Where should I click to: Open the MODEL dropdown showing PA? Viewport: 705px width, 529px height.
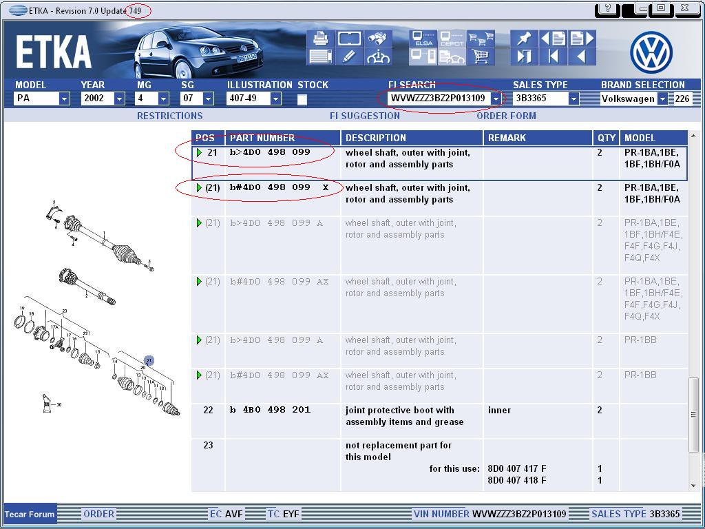[64, 98]
